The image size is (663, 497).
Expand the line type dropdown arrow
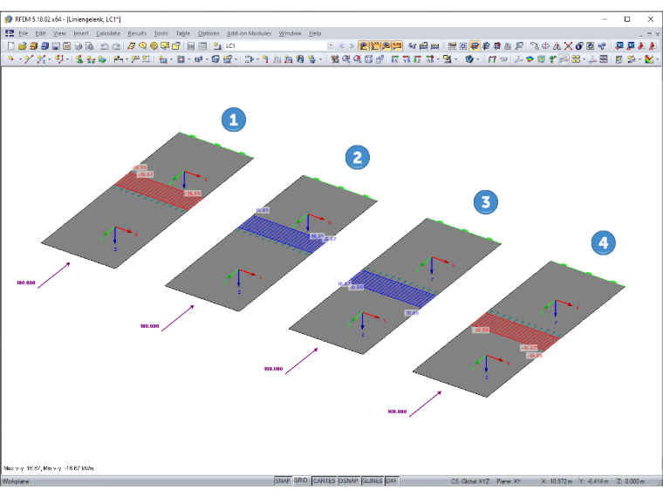click(50, 59)
